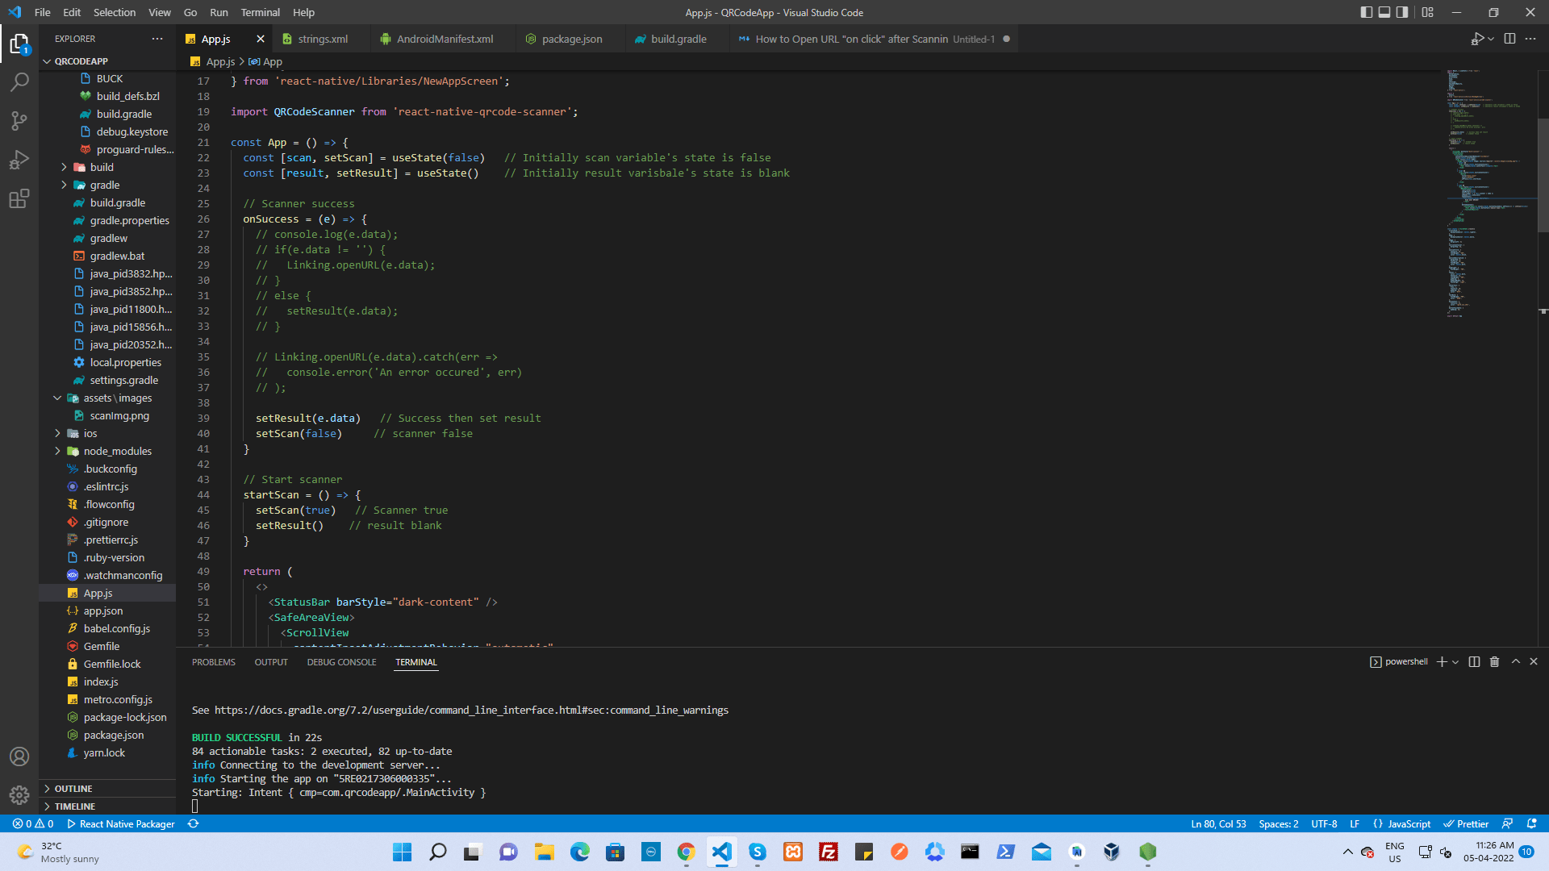Expand the OUTLINE section
This screenshot has width=1549, height=871.
73,789
